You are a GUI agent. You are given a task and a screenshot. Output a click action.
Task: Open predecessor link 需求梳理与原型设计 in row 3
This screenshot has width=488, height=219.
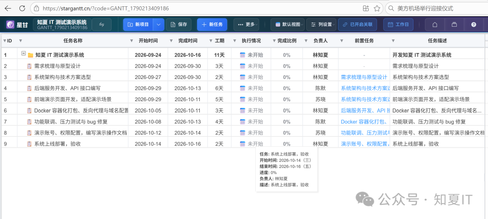364,77
